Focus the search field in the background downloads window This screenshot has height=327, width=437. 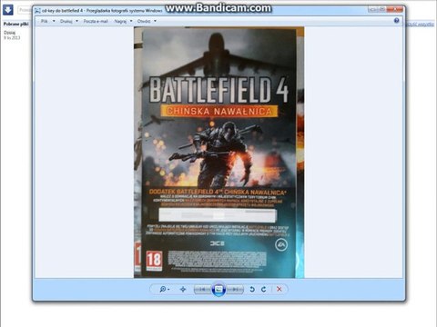click(25, 10)
